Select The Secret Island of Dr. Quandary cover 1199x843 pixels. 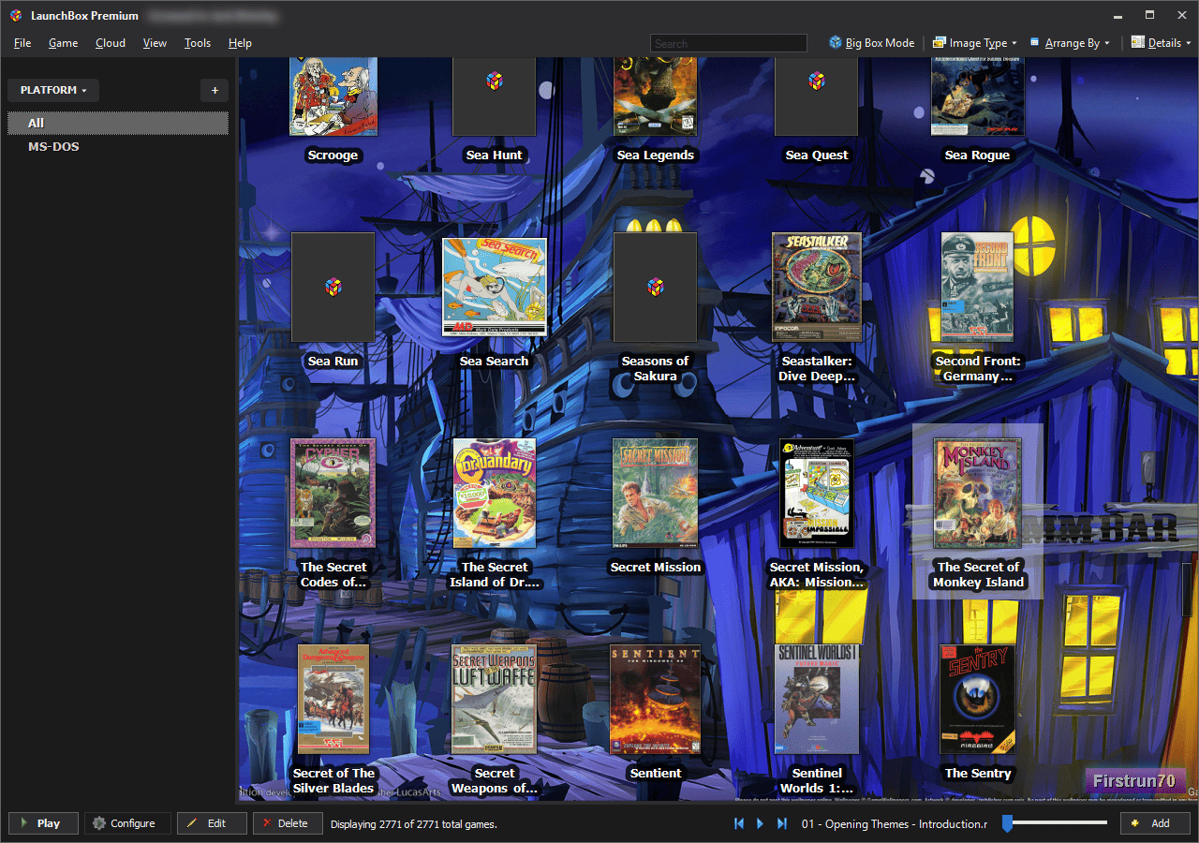[x=495, y=493]
